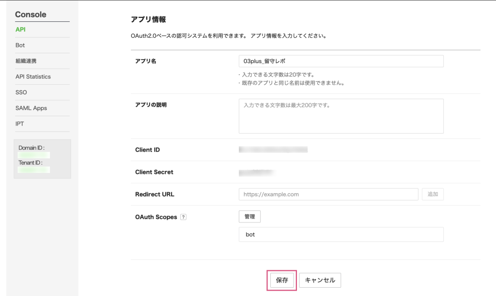Select 組織連携 in the Console sidebar
The image size is (496, 296).
pyautogui.click(x=26, y=61)
